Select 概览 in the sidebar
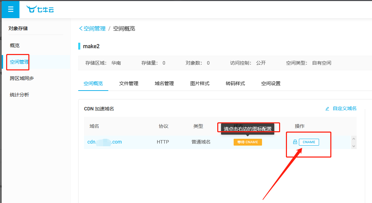 15,45
